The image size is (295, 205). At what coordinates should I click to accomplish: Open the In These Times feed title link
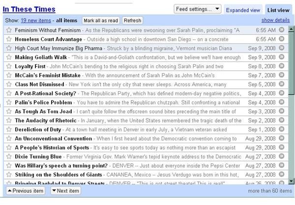[x=29, y=9]
